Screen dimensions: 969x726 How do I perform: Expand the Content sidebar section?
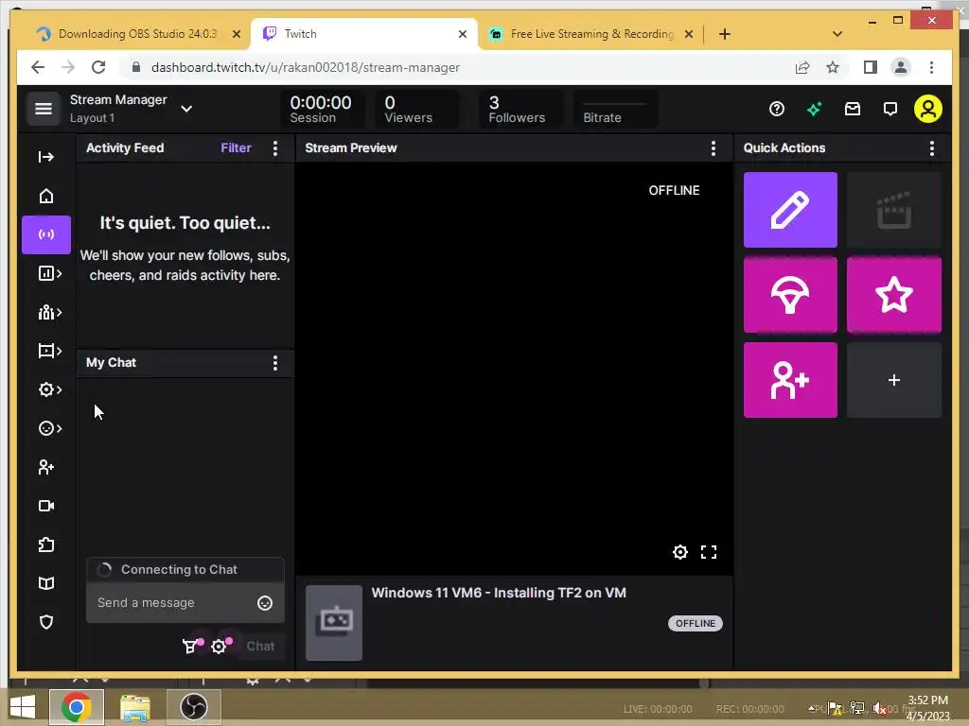tap(49, 352)
